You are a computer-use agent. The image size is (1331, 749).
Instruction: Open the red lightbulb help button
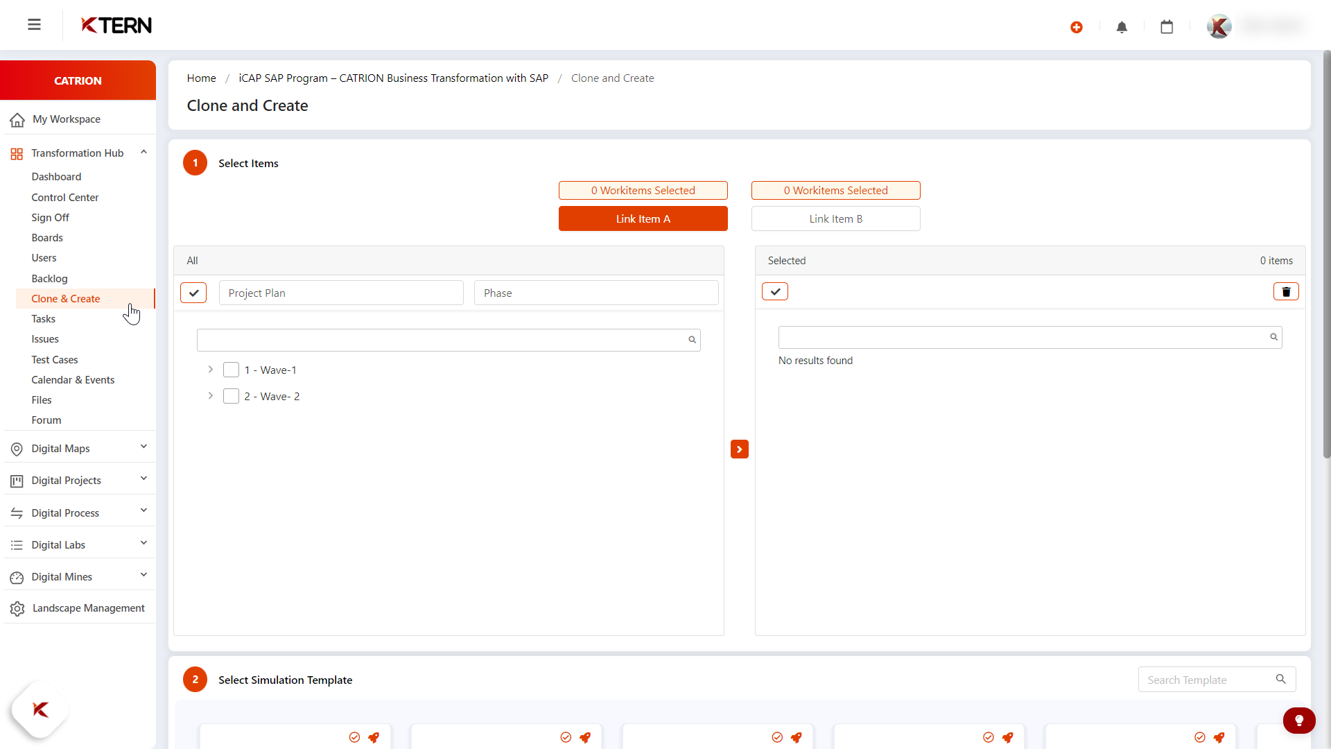(x=1299, y=721)
